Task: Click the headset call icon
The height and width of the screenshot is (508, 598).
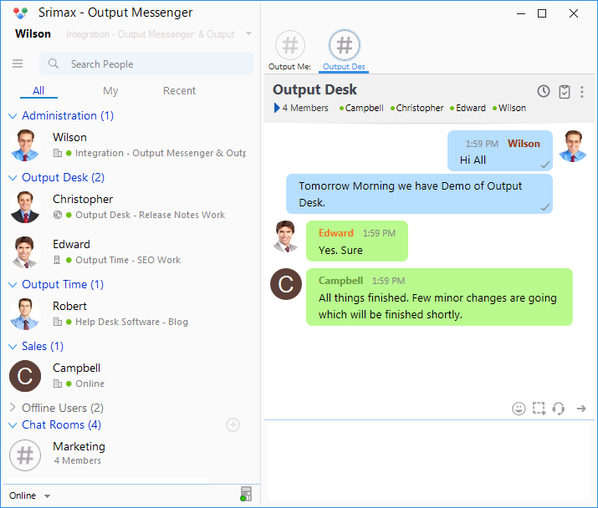Action: click(559, 409)
